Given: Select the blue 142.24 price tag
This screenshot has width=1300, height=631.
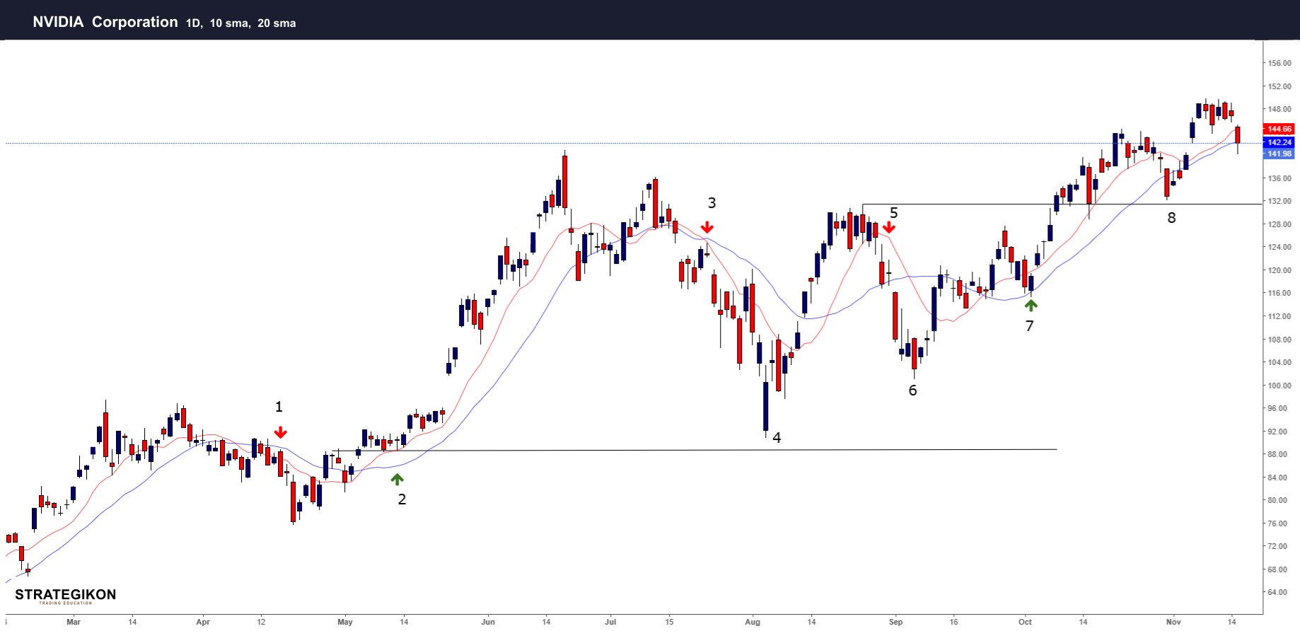Looking at the screenshot, I should 1279,142.
